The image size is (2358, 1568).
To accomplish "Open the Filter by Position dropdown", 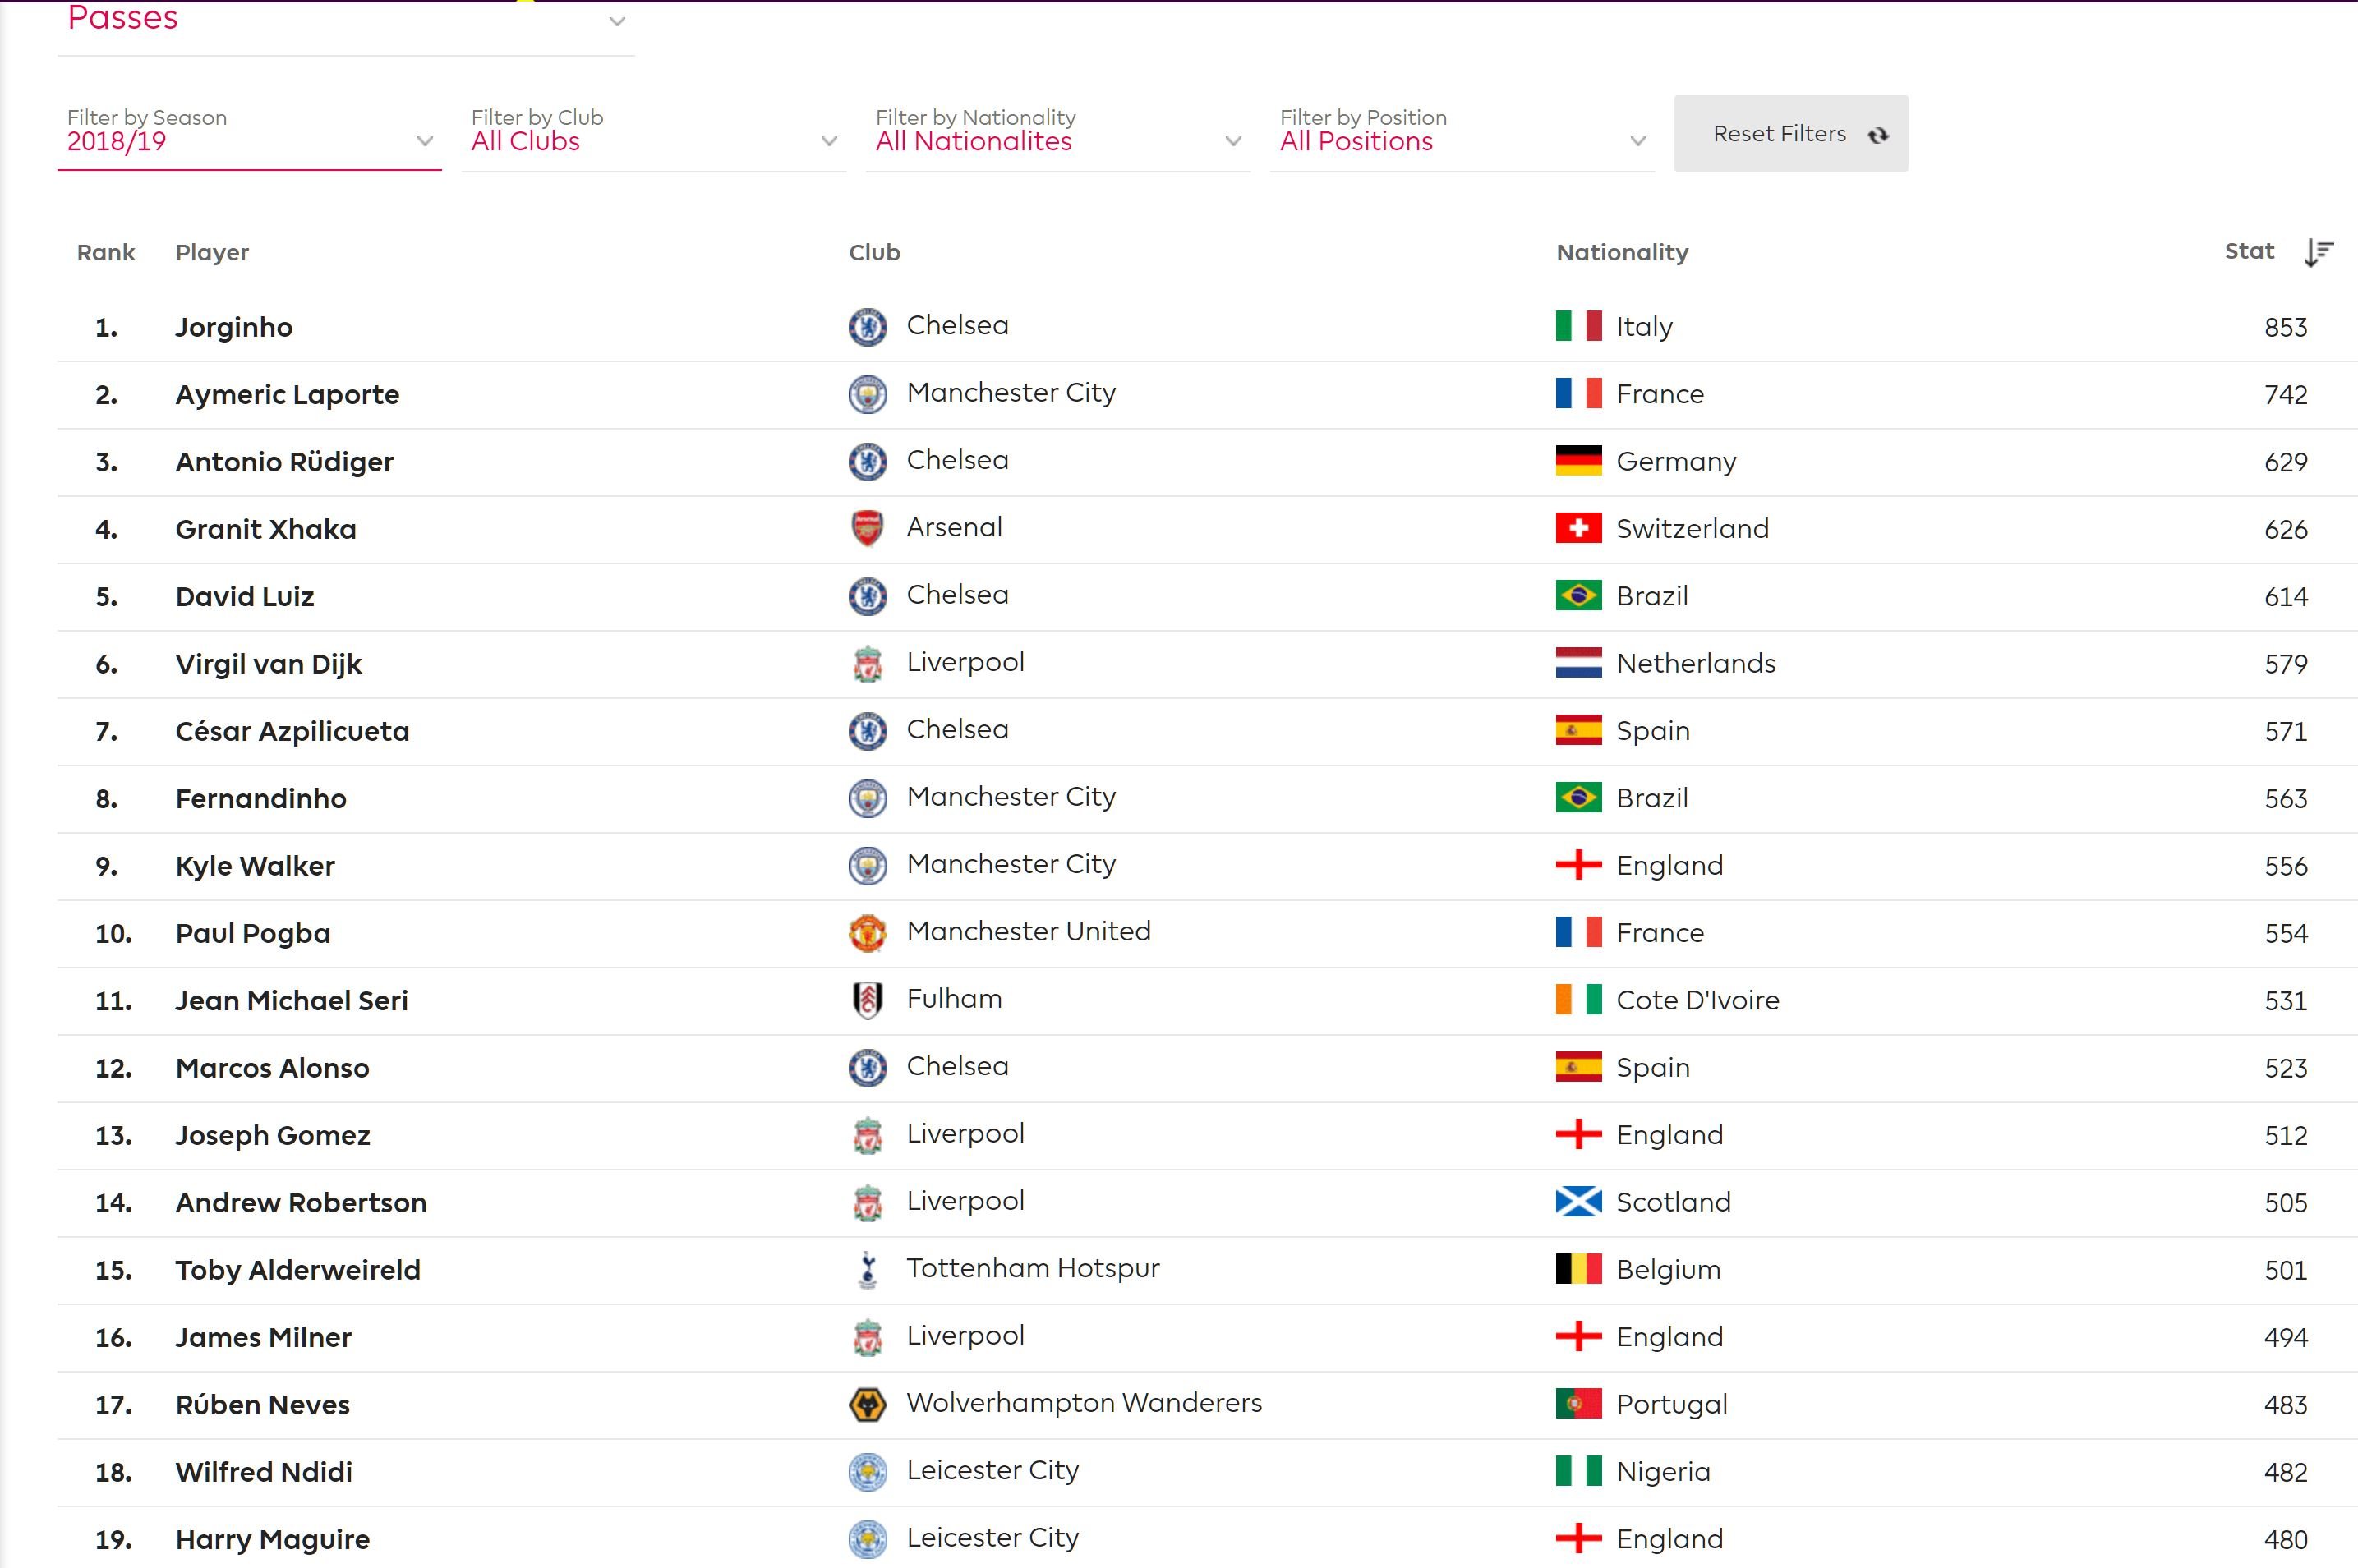I will pyautogui.click(x=1462, y=133).
